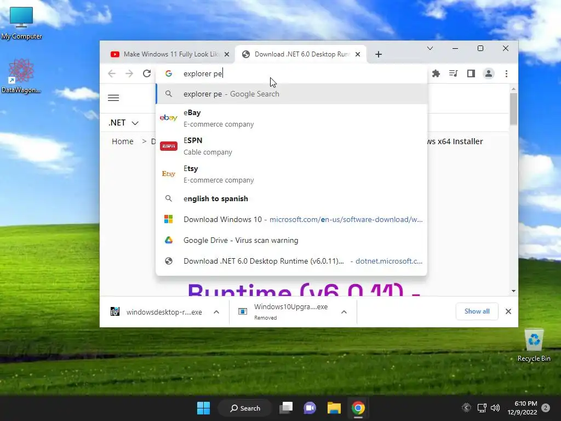
Task: Click the scrollbar up arrow
Action: [513, 89]
